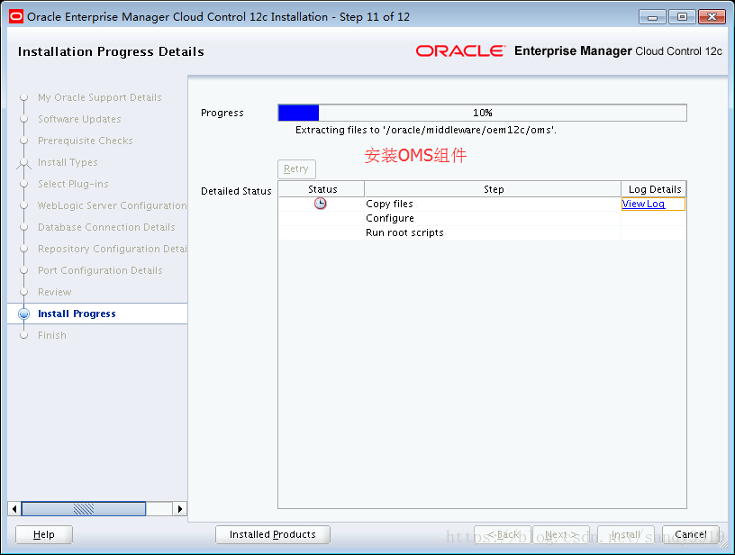Screen dimensions: 735x555
Task: Open the View Log link
Action: coord(643,204)
